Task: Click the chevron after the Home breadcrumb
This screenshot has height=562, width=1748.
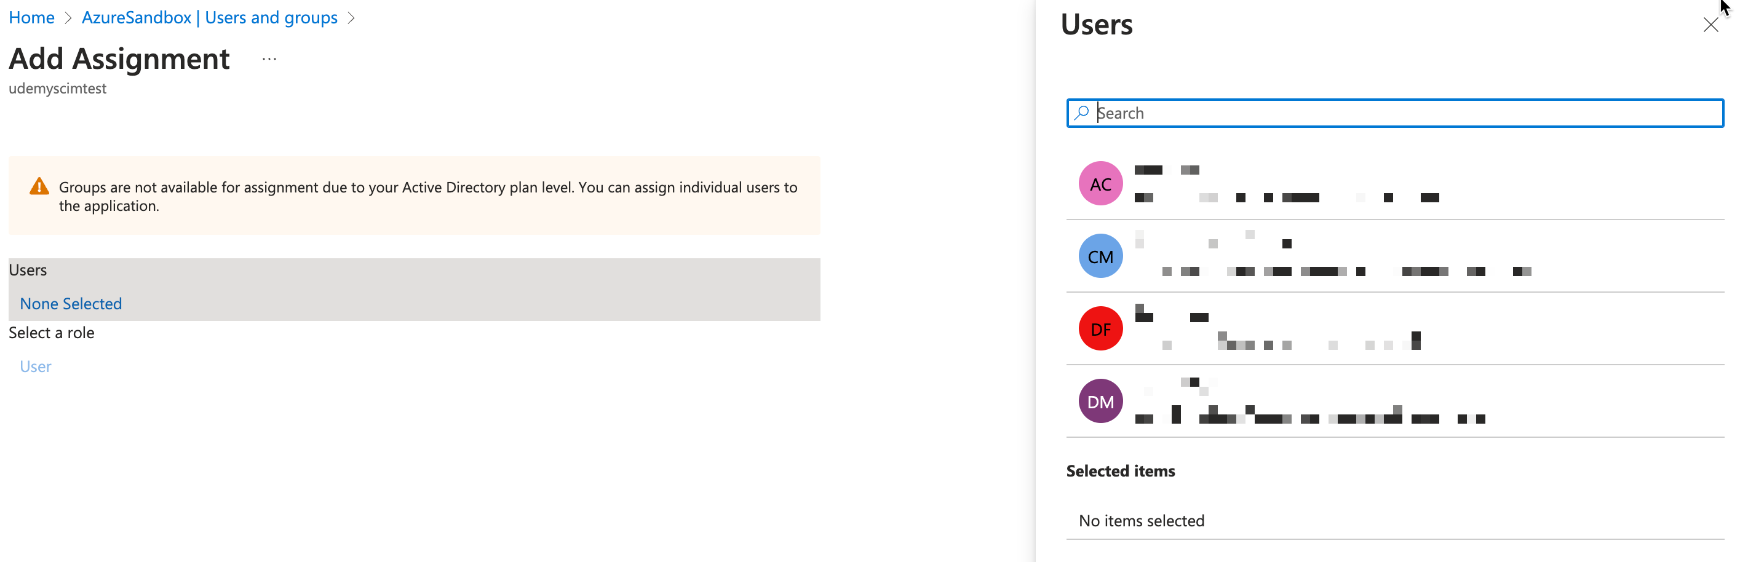Action: point(68,18)
